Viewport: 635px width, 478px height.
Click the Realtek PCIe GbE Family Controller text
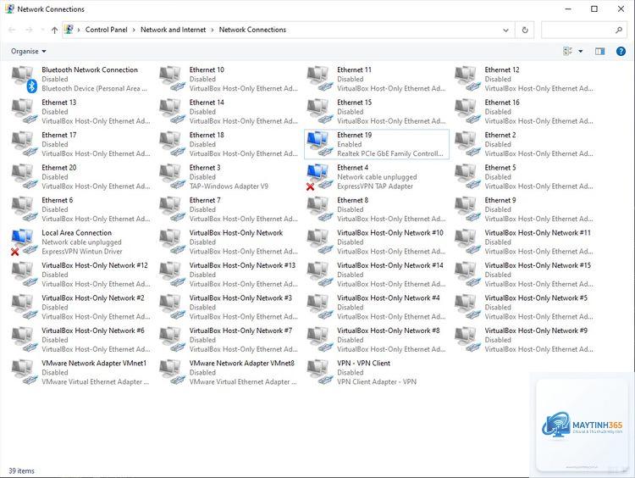[390, 153]
